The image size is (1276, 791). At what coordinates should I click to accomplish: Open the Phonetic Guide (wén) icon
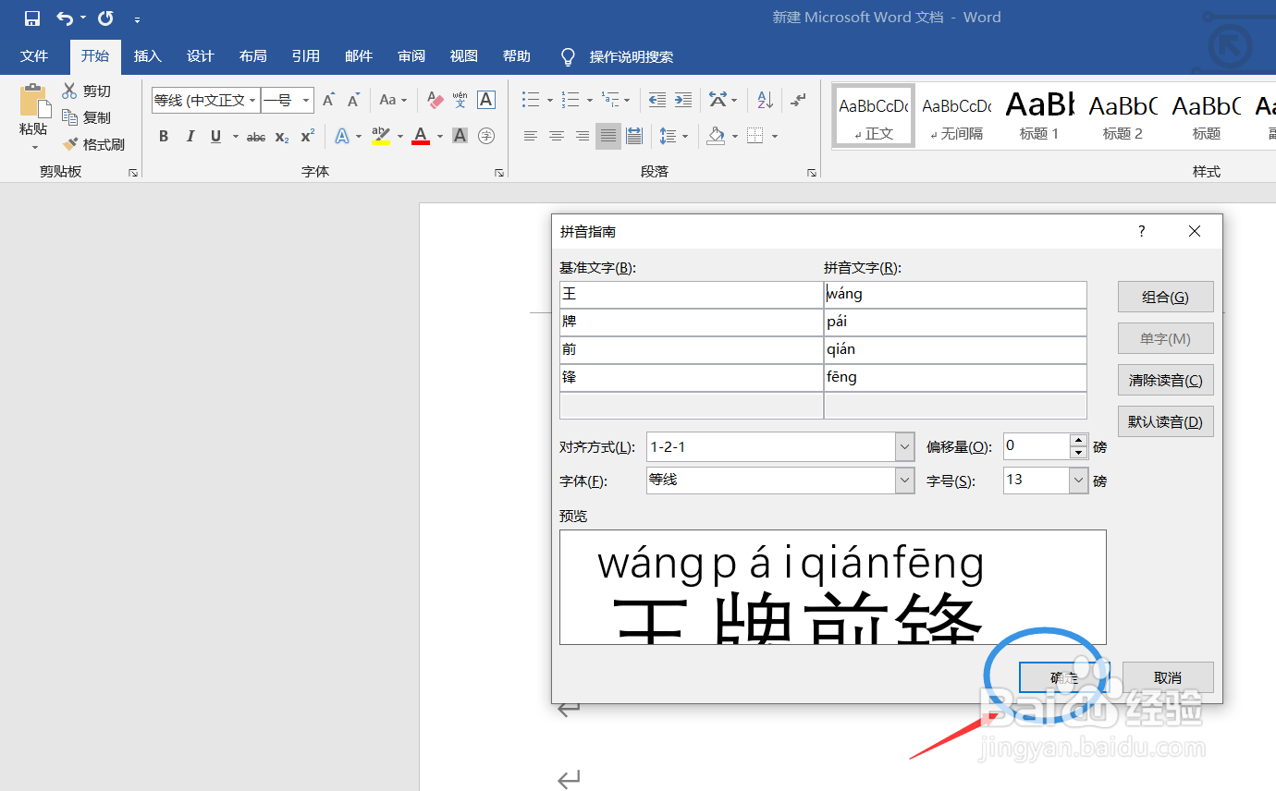coord(460,100)
